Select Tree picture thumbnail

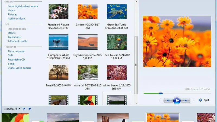click(58, 72)
